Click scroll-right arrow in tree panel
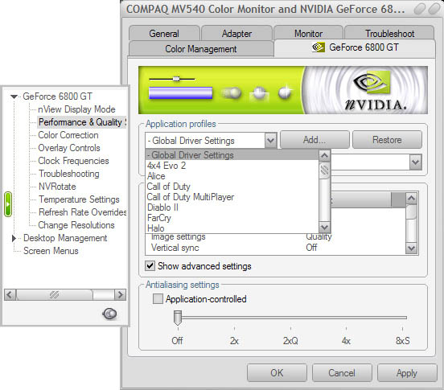 (x=120, y=294)
